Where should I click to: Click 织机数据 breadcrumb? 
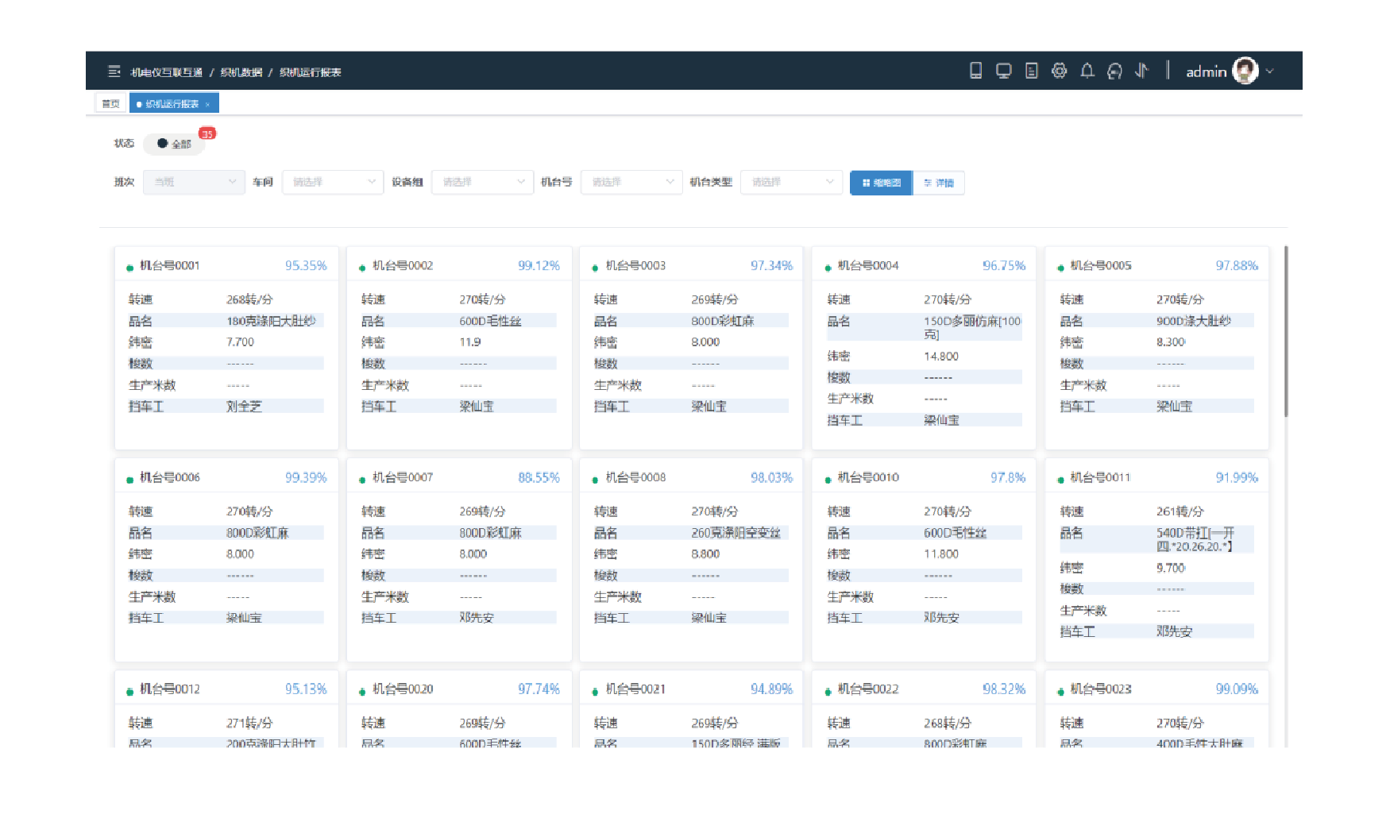(241, 72)
